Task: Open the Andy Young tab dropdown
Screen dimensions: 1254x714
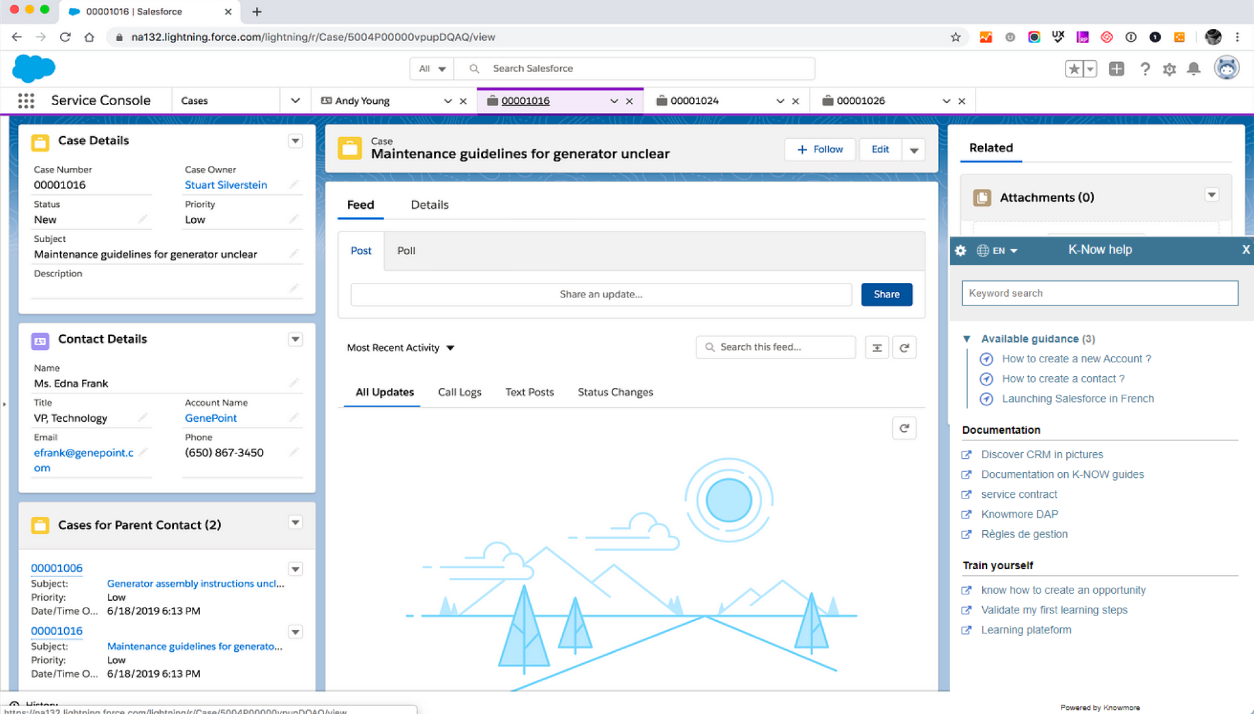Action: [x=448, y=101]
